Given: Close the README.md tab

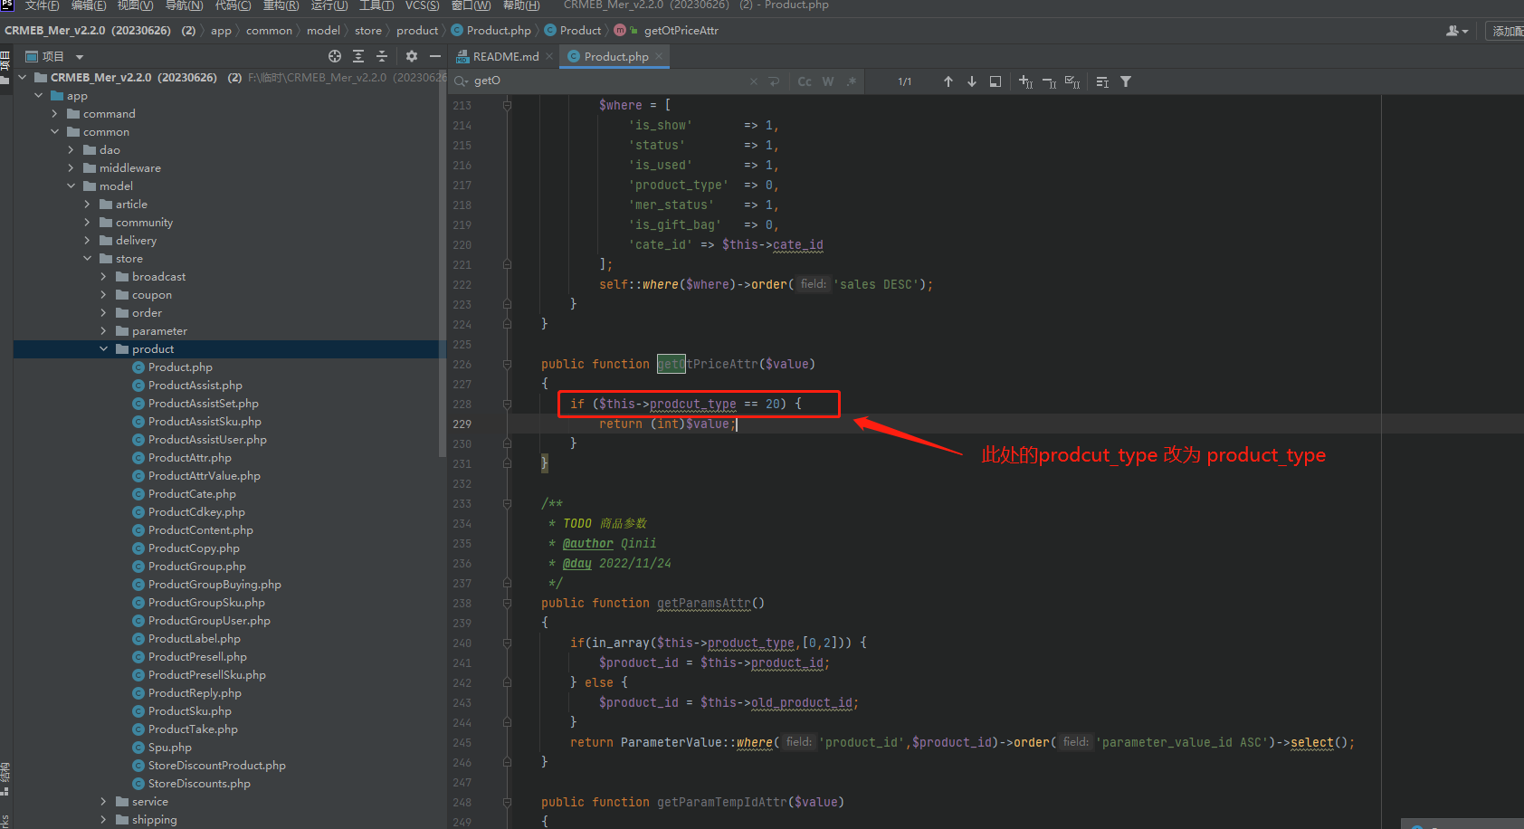Looking at the screenshot, I should 549,56.
